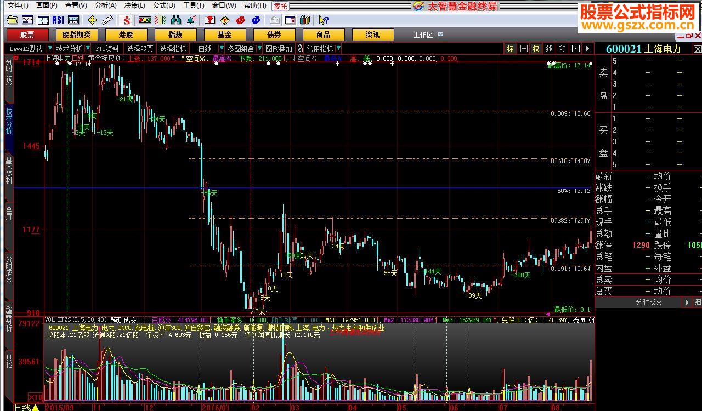Switch to the 股票 market button
702x411 pixels.
pyautogui.click(x=27, y=35)
